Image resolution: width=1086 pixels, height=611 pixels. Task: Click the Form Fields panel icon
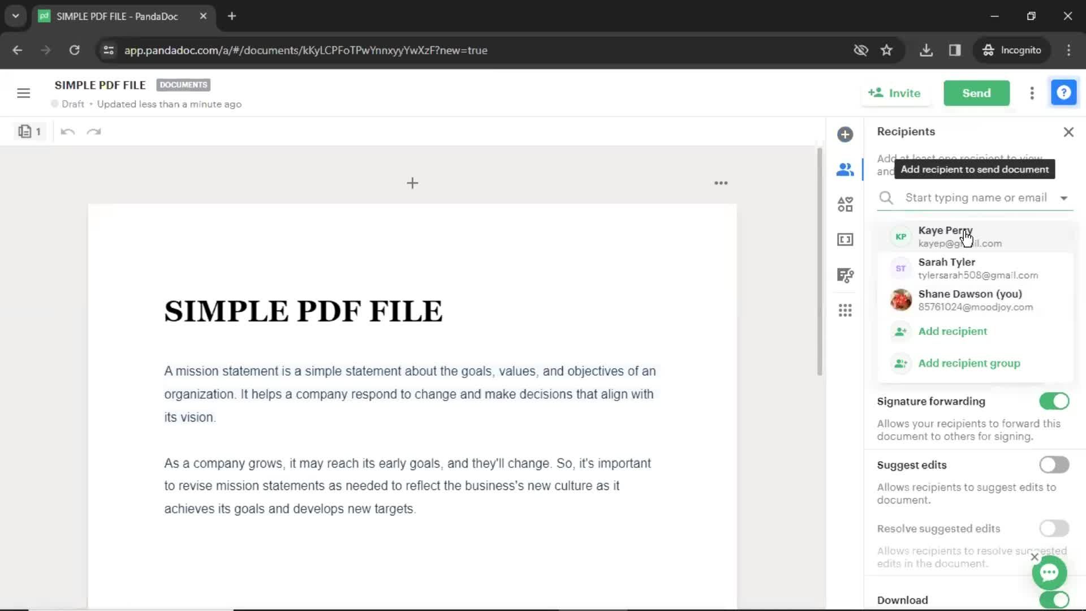click(845, 239)
